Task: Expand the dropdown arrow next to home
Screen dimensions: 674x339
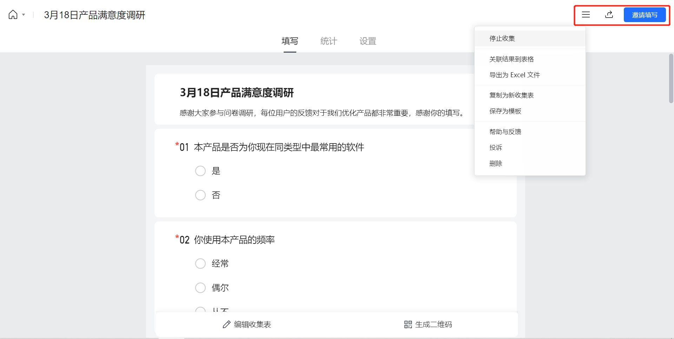Action: (24, 15)
